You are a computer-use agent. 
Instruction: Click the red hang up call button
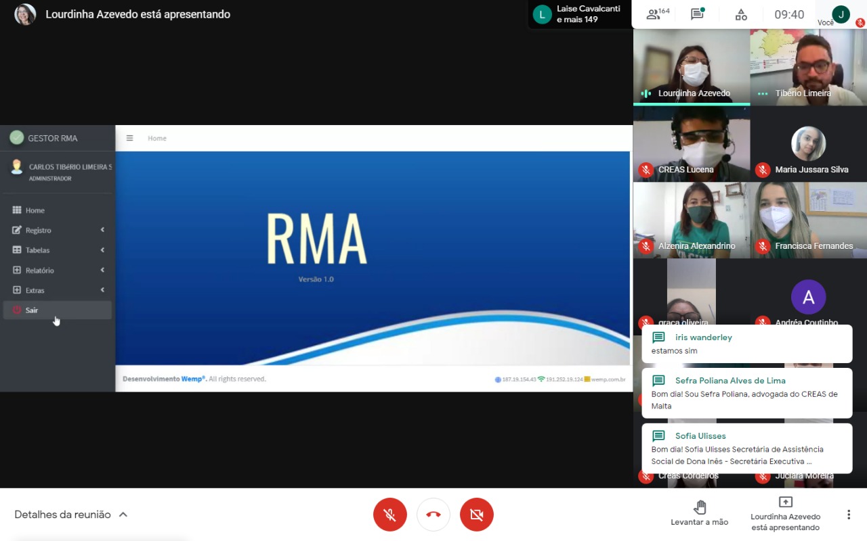tap(433, 515)
